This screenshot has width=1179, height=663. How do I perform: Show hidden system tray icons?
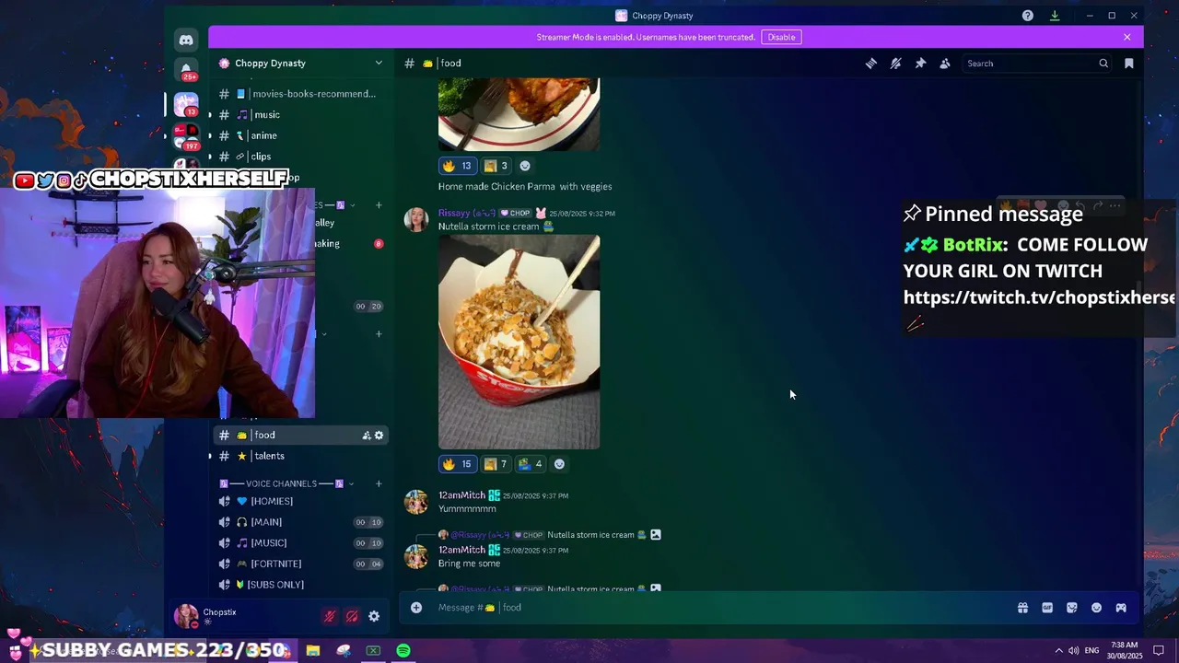(x=1058, y=651)
